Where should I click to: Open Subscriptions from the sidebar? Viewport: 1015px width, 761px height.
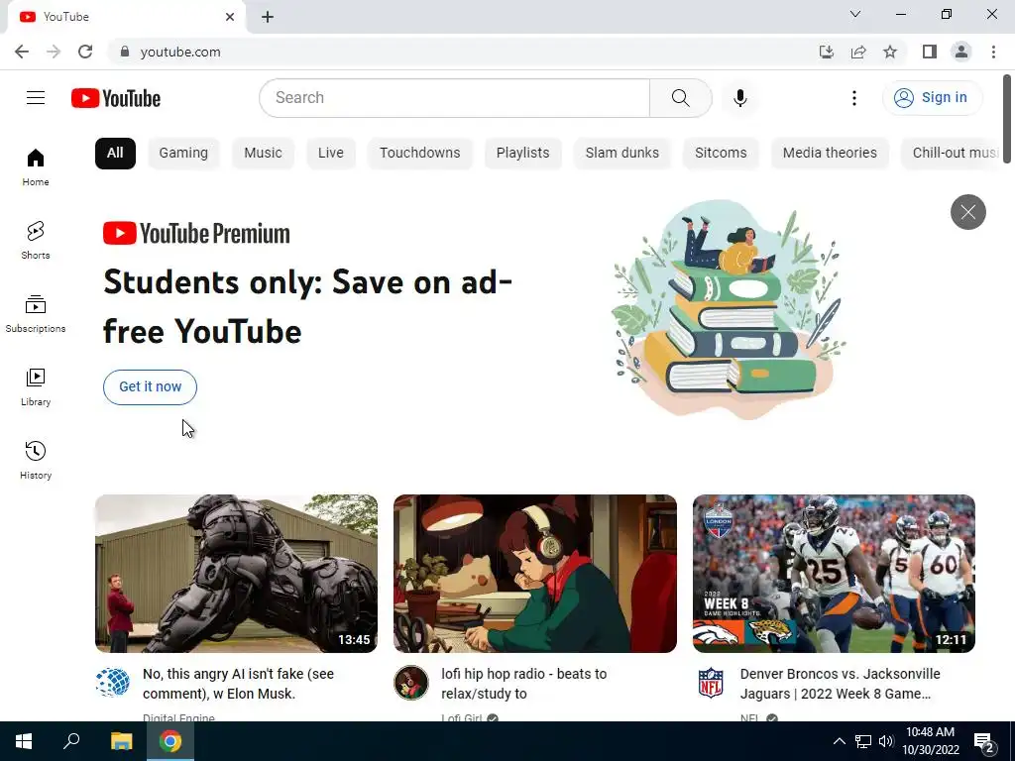36,314
